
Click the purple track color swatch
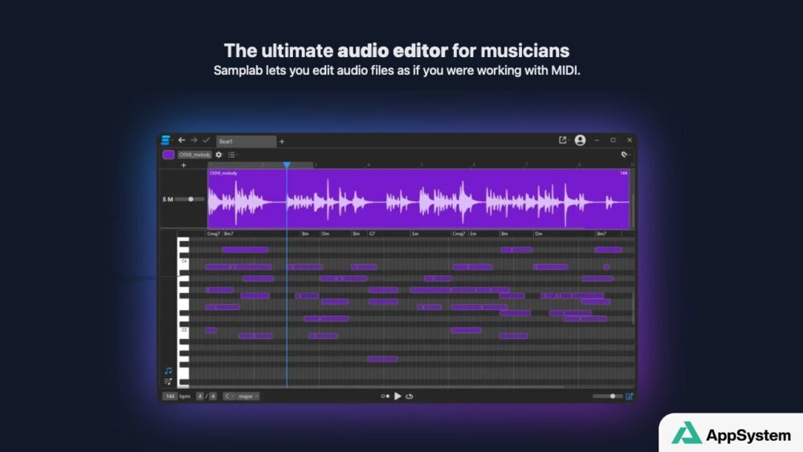click(169, 155)
